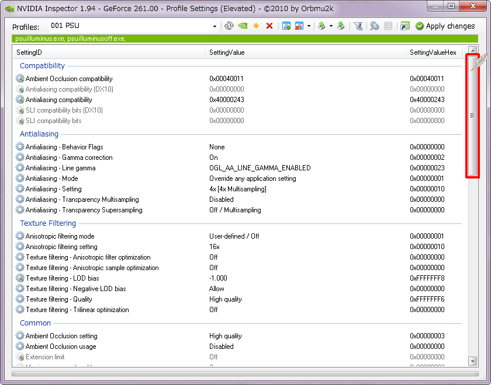Screen dimensions: 491x385
Task: Click the gear icon beside Ambient Occlusion setting
Action: (x=20, y=335)
